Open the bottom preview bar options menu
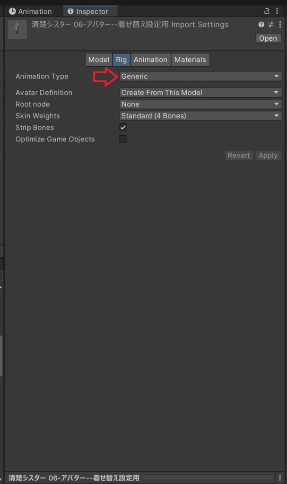The height and width of the screenshot is (484, 287). (x=280, y=477)
